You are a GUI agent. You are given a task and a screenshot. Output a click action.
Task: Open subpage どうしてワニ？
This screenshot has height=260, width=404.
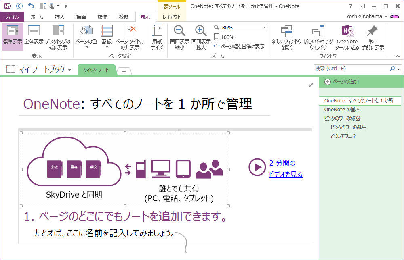(343, 136)
